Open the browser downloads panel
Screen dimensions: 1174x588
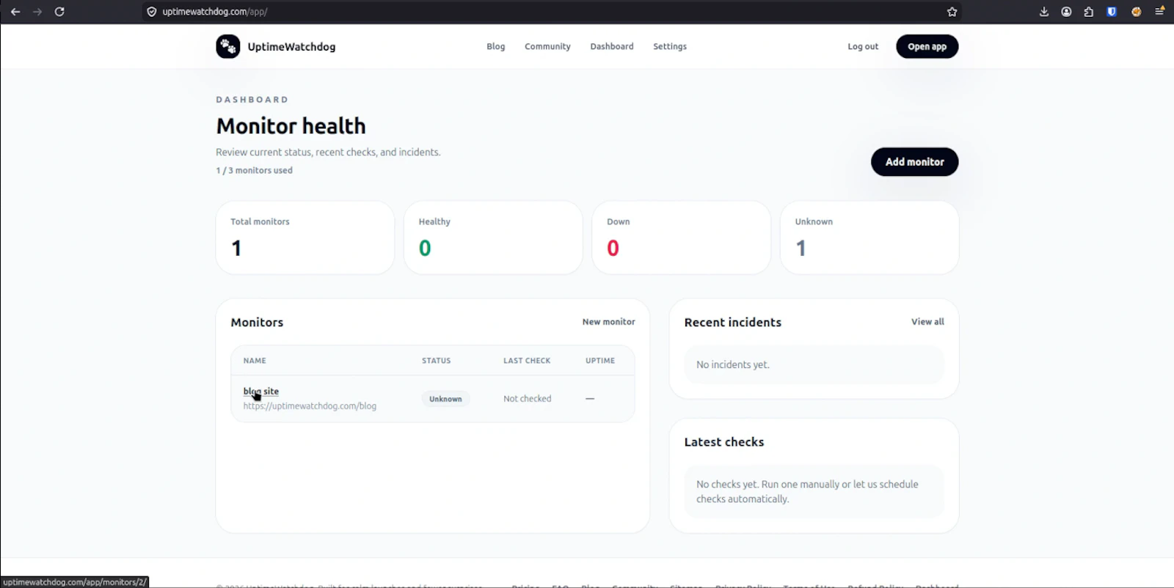coord(1044,12)
